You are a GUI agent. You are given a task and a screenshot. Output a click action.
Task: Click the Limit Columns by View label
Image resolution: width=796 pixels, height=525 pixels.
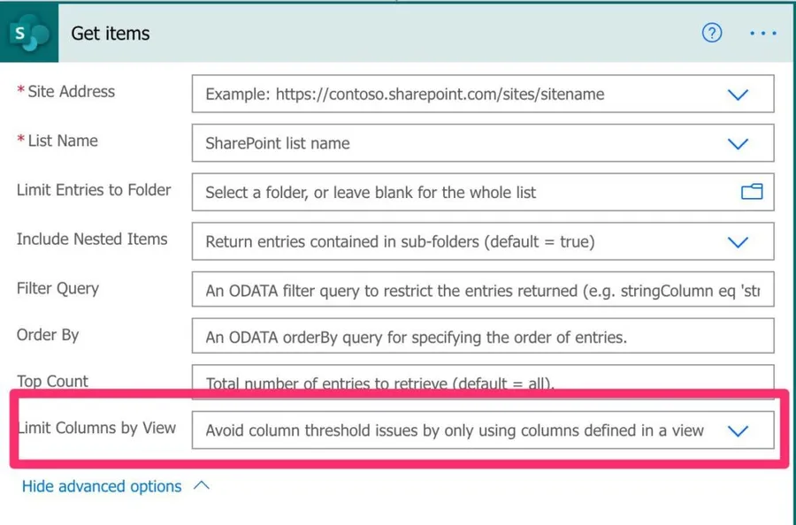pyautogui.click(x=97, y=428)
